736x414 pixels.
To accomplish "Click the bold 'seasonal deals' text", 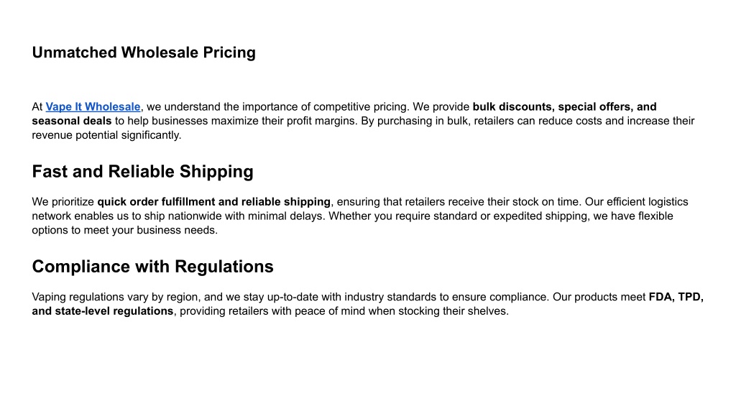I will [72, 121].
